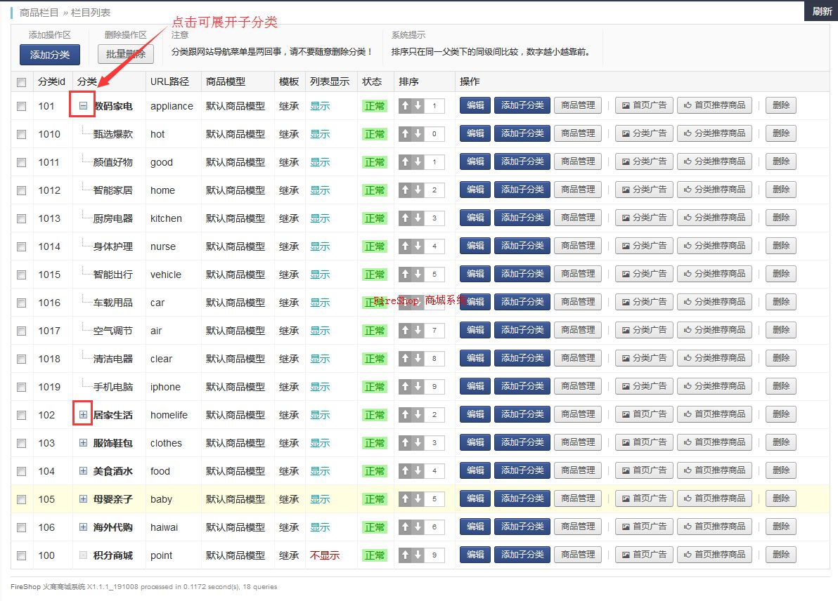Edit the 身体护理 category

(475, 246)
